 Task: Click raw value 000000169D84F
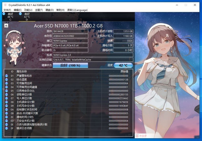(118, 106)
